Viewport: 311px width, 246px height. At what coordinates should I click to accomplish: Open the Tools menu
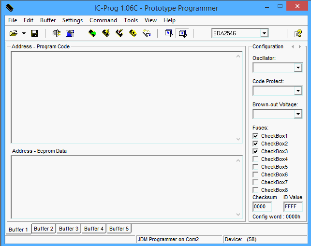click(131, 20)
